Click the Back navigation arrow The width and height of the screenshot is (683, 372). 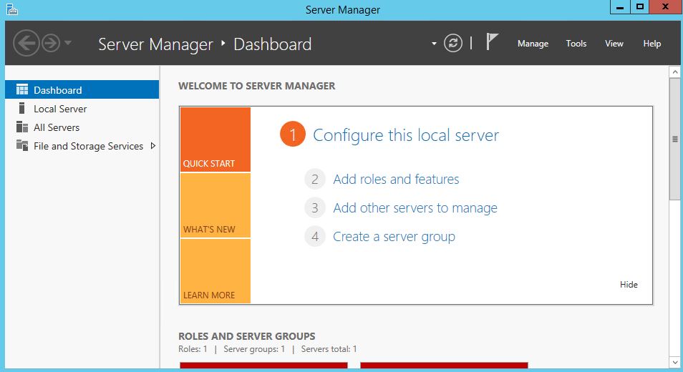pos(26,43)
